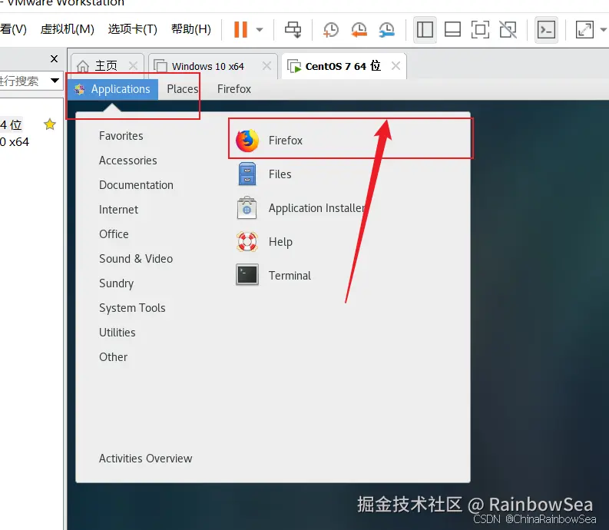Send Ctrl+Alt+Del to the virtual machine
The width and height of the screenshot is (609, 530).
click(293, 29)
